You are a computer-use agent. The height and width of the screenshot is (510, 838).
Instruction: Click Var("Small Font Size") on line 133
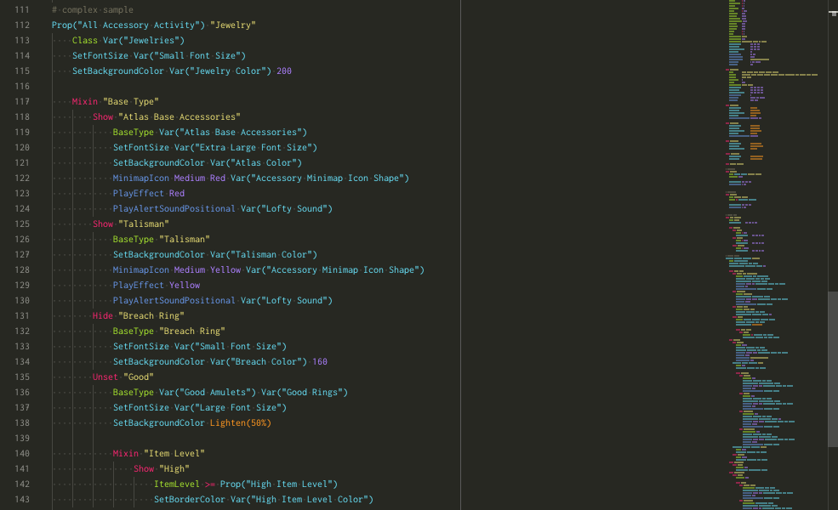tap(231, 347)
